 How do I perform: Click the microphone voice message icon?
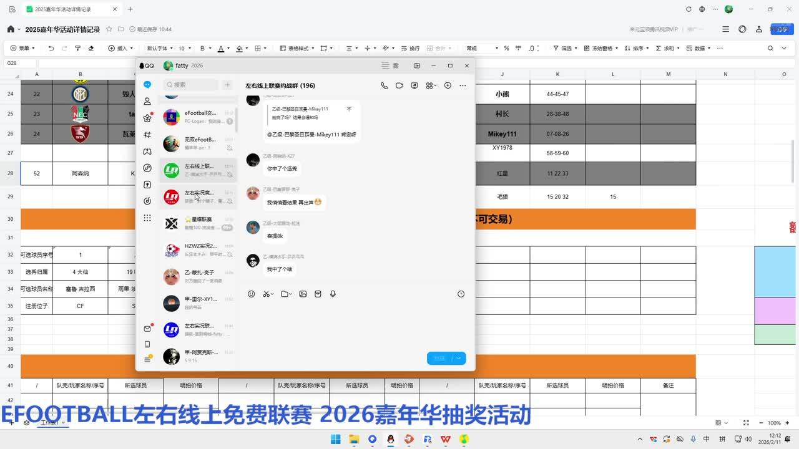pos(333,294)
